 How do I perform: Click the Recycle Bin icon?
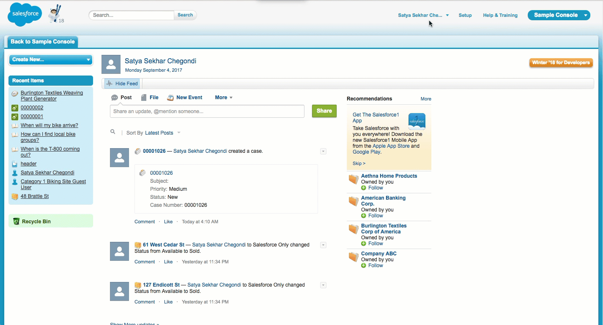click(x=16, y=221)
